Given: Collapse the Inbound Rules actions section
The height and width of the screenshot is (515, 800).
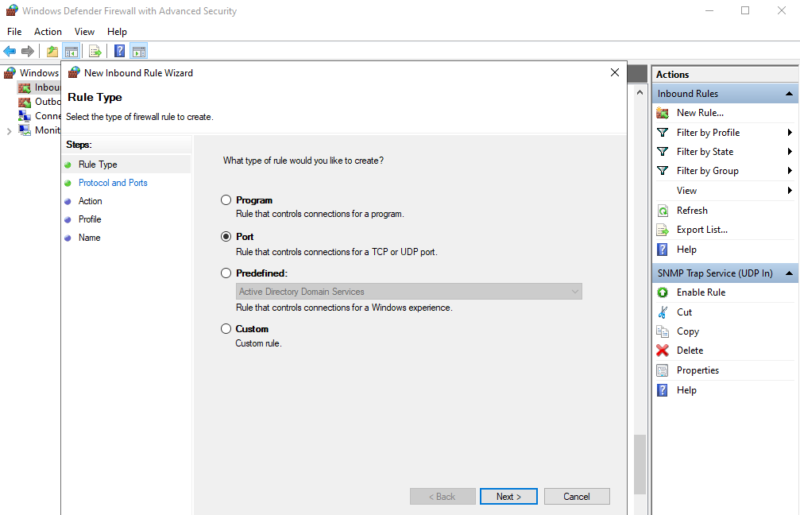Looking at the screenshot, I should coord(789,94).
